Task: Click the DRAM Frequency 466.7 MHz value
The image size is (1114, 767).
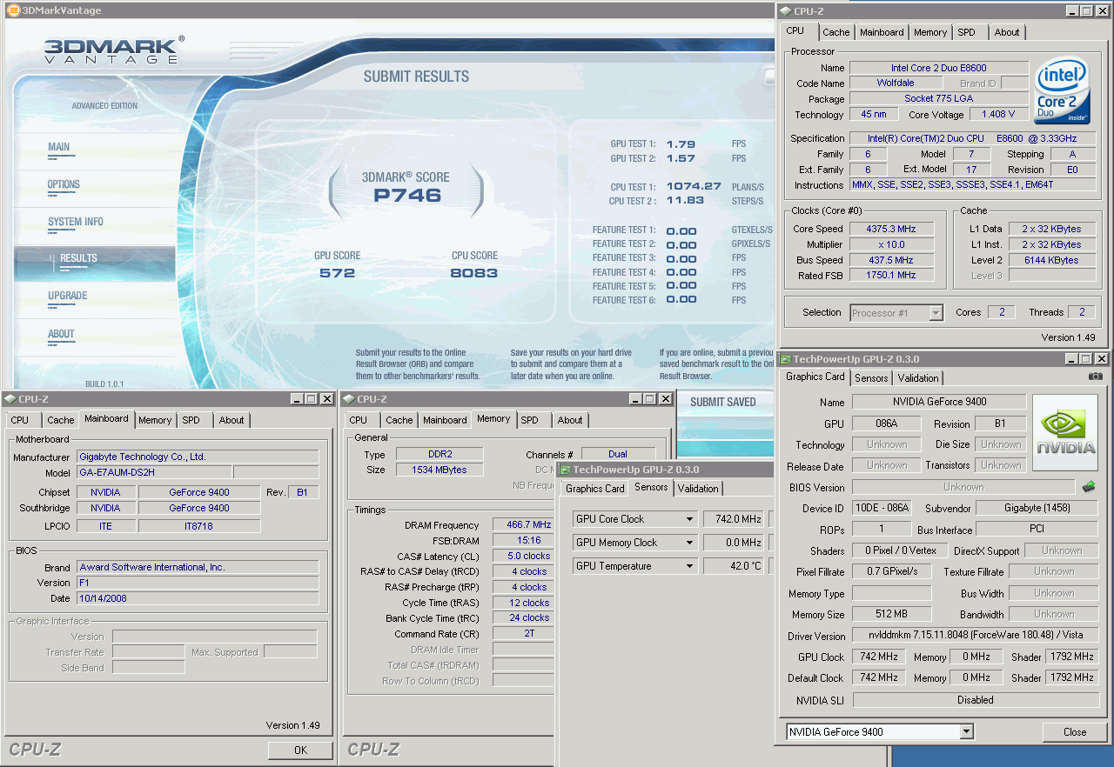Action: [522, 525]
